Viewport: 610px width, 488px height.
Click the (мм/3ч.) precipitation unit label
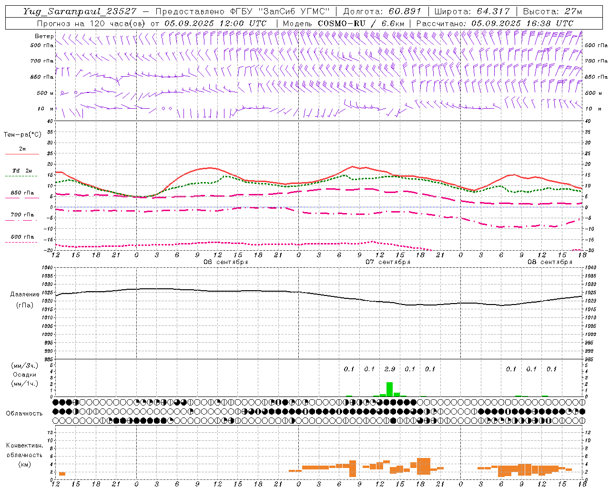tap(24, 366)
